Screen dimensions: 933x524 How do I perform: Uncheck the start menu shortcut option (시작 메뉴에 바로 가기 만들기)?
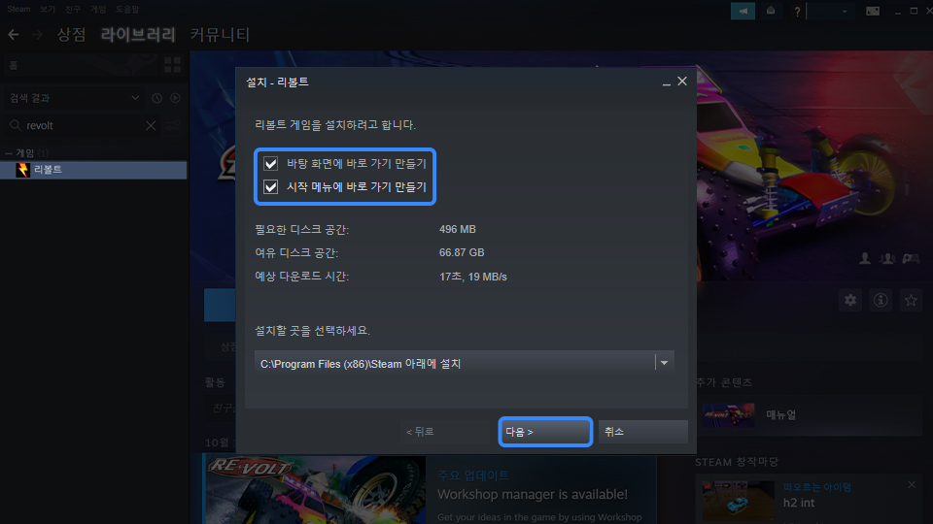tap(271, 187)
